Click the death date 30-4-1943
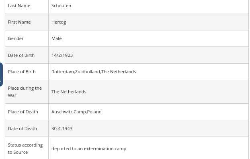250x159 pixels. [62, 129]
